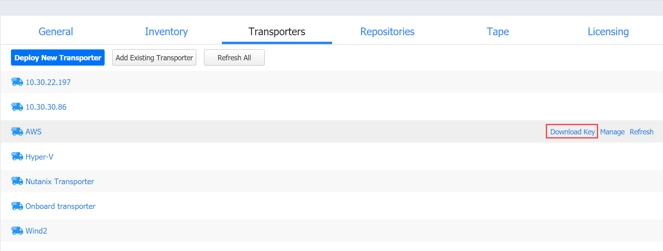
Task: Click the Nutanix Transporter truck icon
Action: pyautogui.click(x=17, y=181)
